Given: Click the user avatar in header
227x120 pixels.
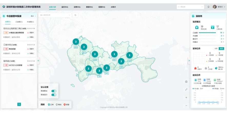Looking at the screenshot, I should coord(215,7).
